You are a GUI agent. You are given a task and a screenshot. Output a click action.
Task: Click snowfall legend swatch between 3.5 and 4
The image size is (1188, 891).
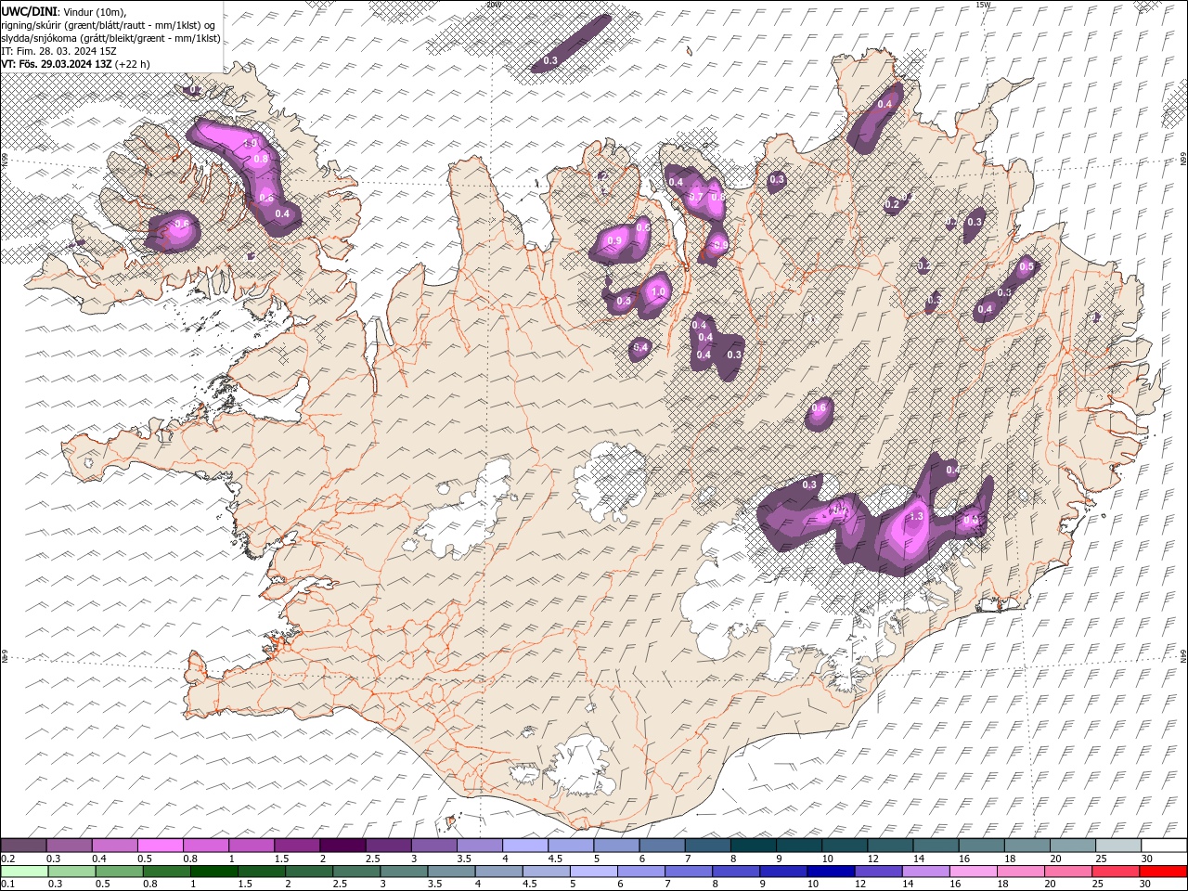[x=480, y=846]
